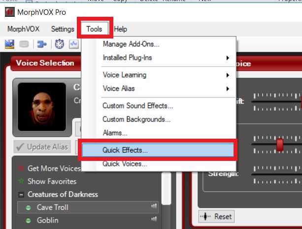Click the pitch shift slider track

[x=277, y=102]
